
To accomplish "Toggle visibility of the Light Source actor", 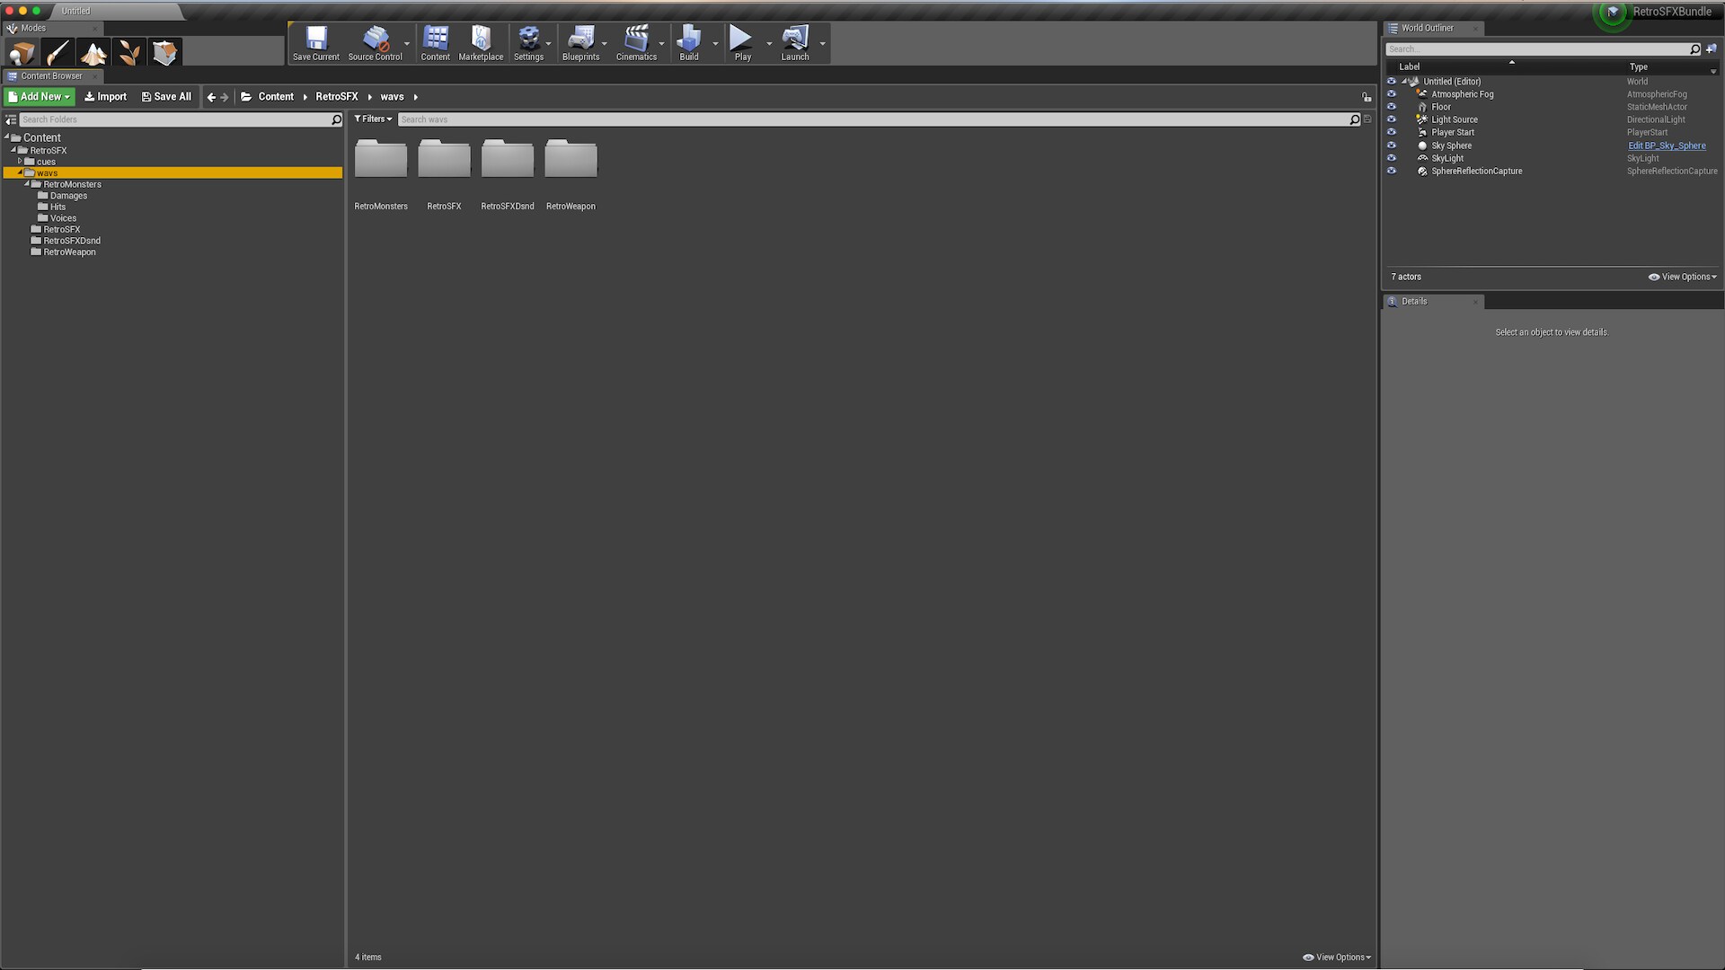I will [x=1392, y=119].
